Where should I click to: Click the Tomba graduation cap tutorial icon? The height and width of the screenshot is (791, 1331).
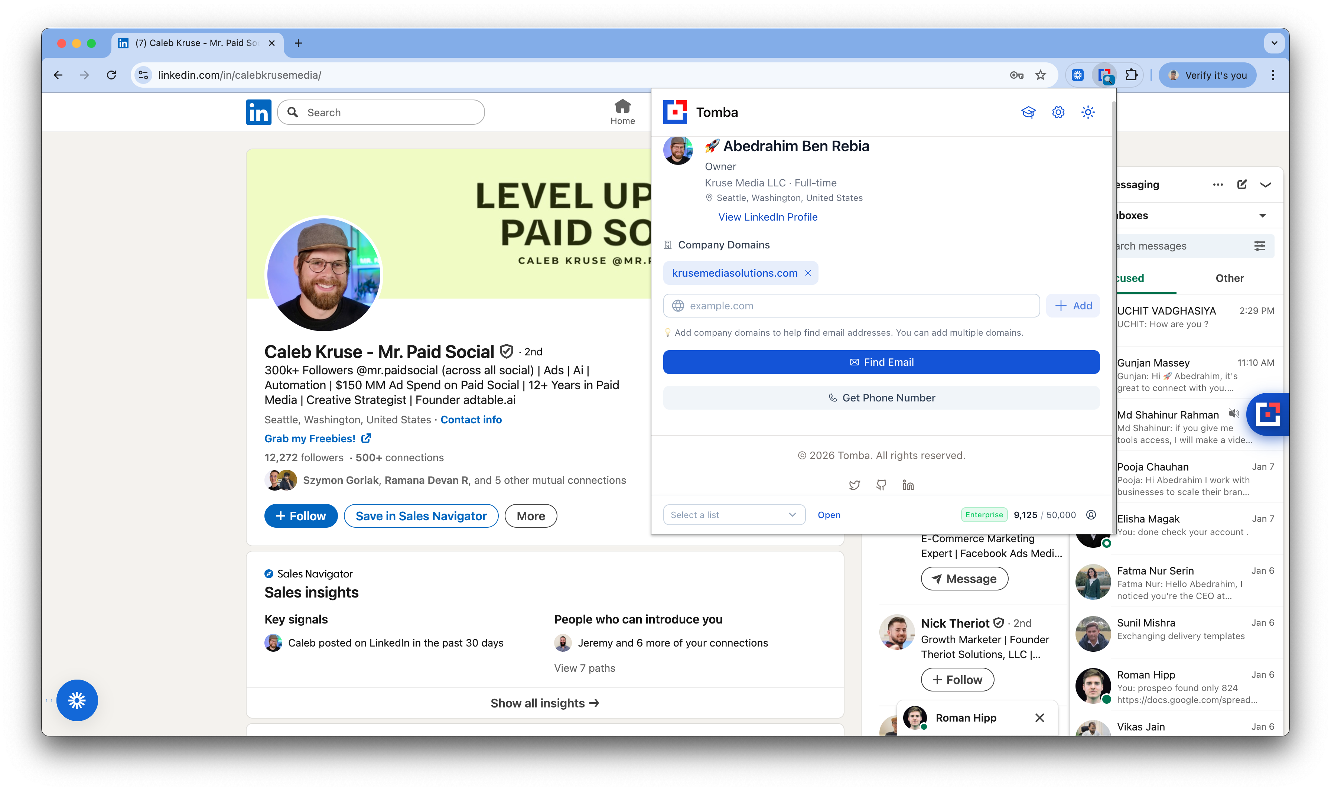tap(1028, 113)
